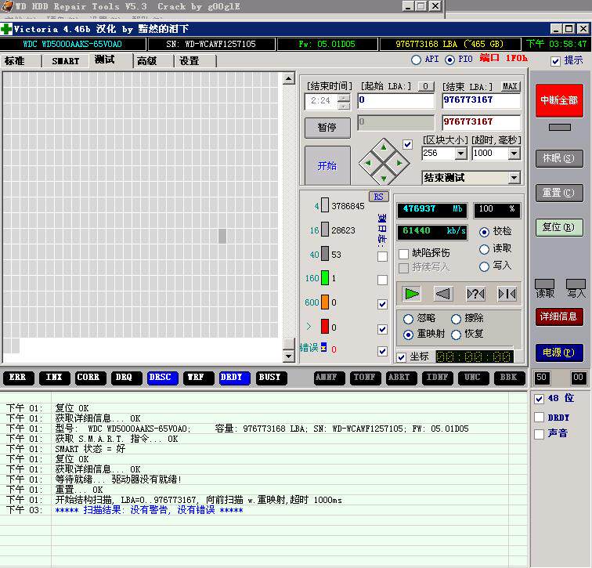Click the green 160 ms block swatch
The image size is (592, 568).
point(325,278)
